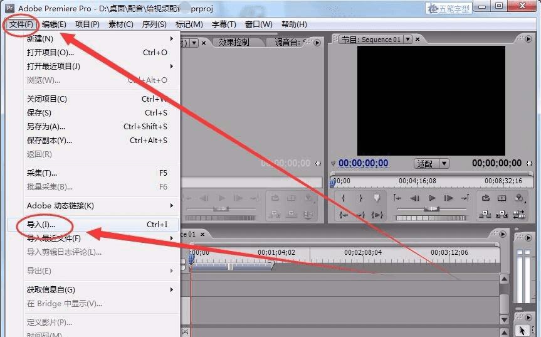Set unnumbered marker in Program monitor
Screen dimensions: 541x337
point(377,198)
